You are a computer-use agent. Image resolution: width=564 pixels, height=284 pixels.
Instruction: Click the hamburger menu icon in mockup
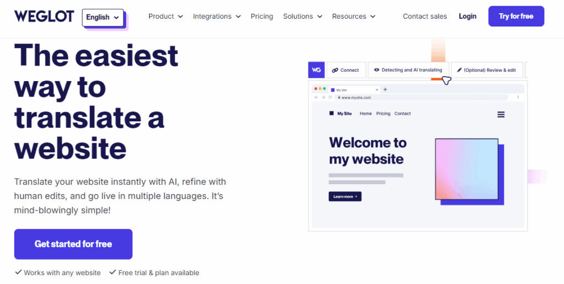click(x=501, y=115)
